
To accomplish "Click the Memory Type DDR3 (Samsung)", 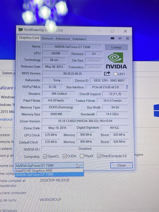I will tap(61, 107).
